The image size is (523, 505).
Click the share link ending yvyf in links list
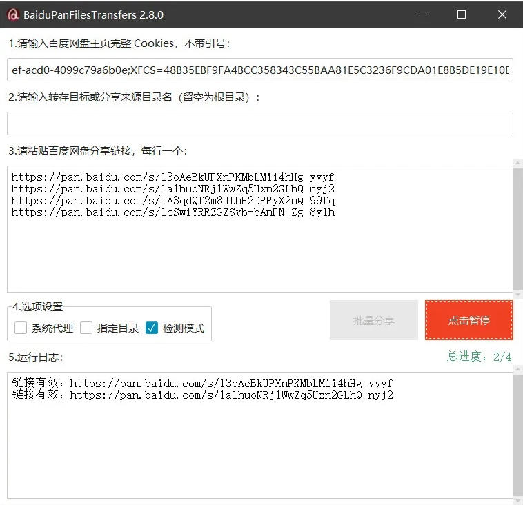[172, 177]
